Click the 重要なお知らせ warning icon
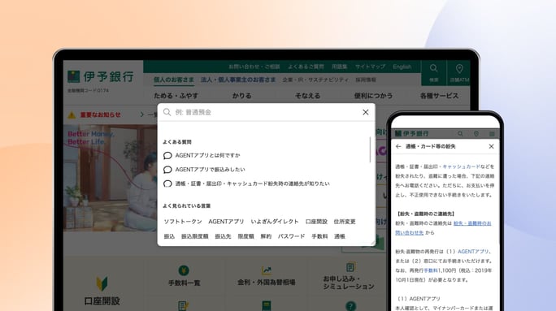The width and height of the screenshot is (556, 311). pos(72,114)
